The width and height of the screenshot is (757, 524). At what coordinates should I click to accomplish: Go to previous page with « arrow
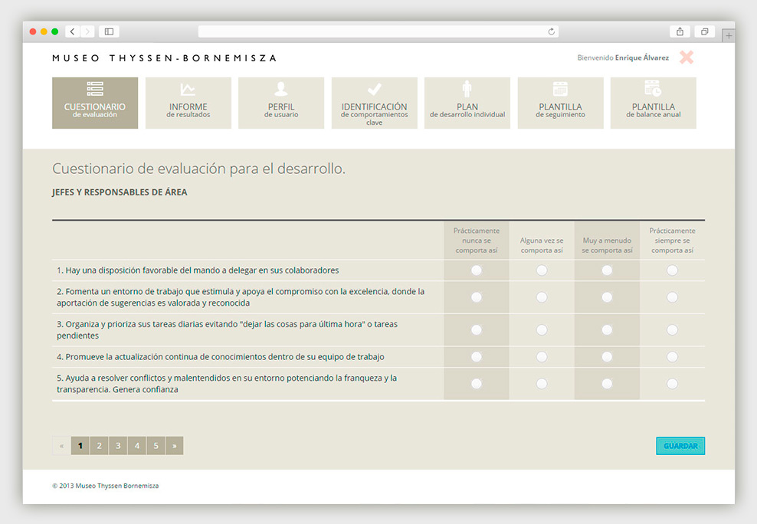point(61,446)
